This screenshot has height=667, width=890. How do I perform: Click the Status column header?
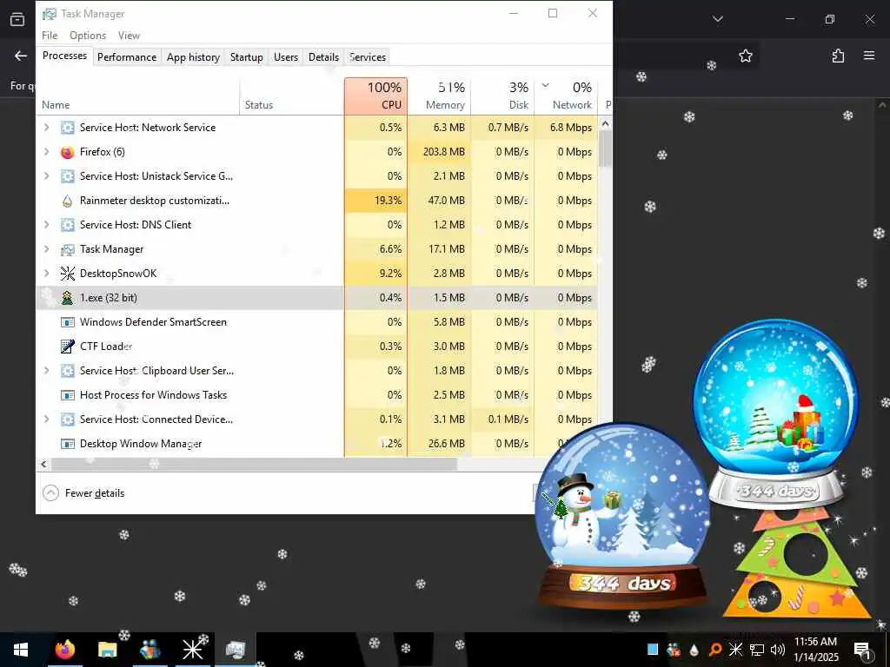(291, 96)
